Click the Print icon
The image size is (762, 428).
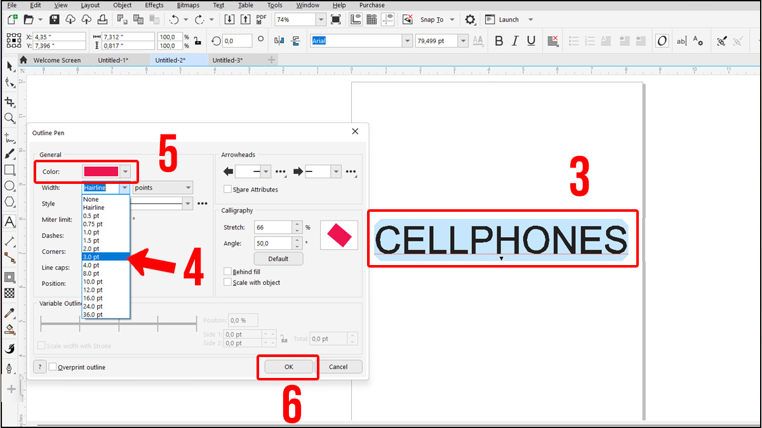tap(102, 20)
